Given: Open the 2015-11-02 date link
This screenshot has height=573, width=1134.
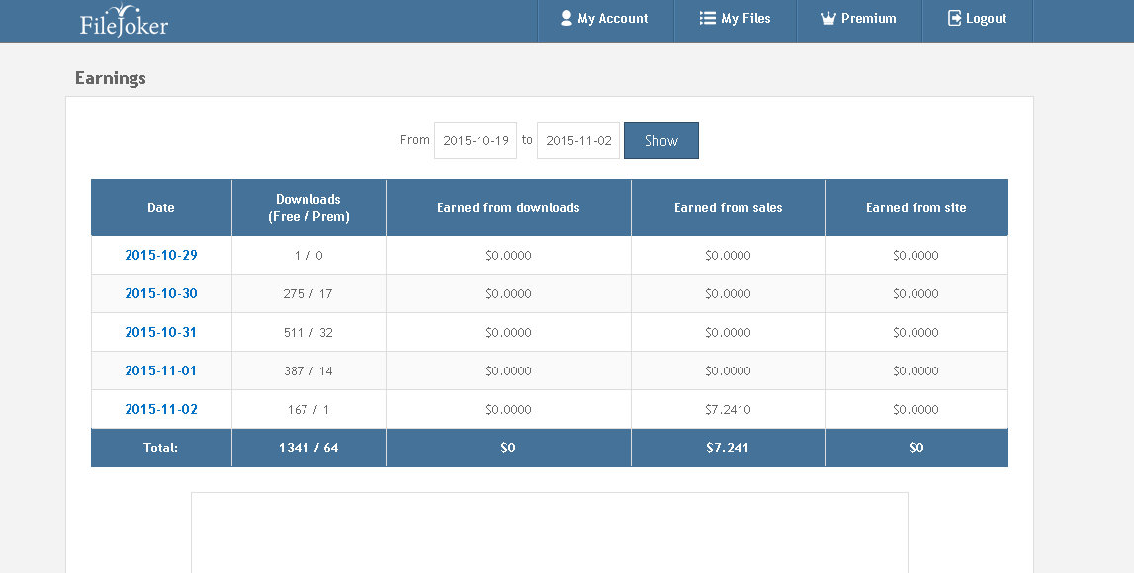Looking at the screenshot, I should click(161, 409).
